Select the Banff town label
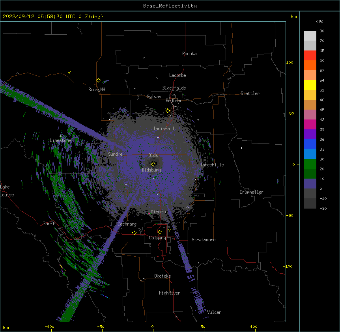The height and width of the screenshot is (332, 340). coord(49,224)
